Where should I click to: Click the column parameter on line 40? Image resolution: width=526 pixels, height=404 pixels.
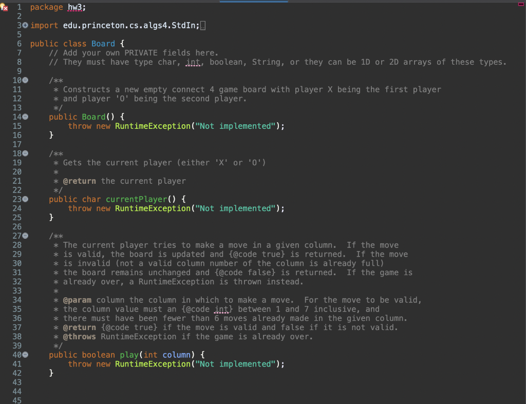177,355
